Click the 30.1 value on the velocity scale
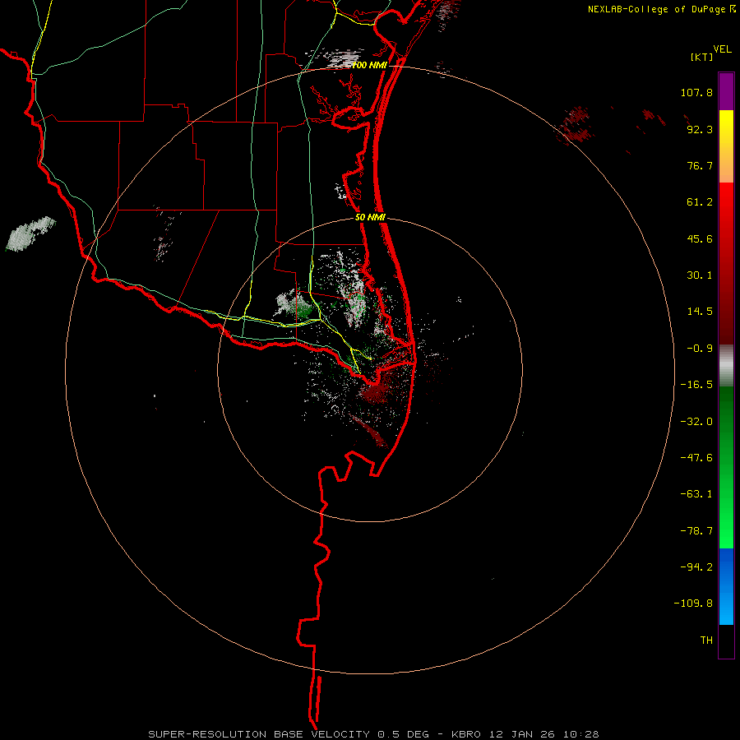The image size is (740, 740). click(x=700, y=275)
